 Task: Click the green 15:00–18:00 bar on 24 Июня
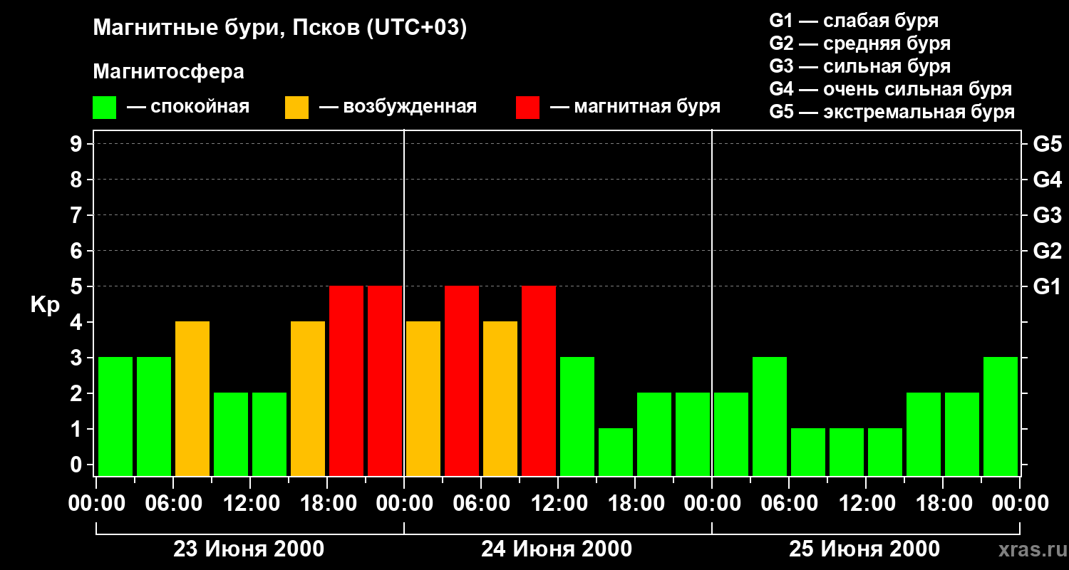pos(616,452)
